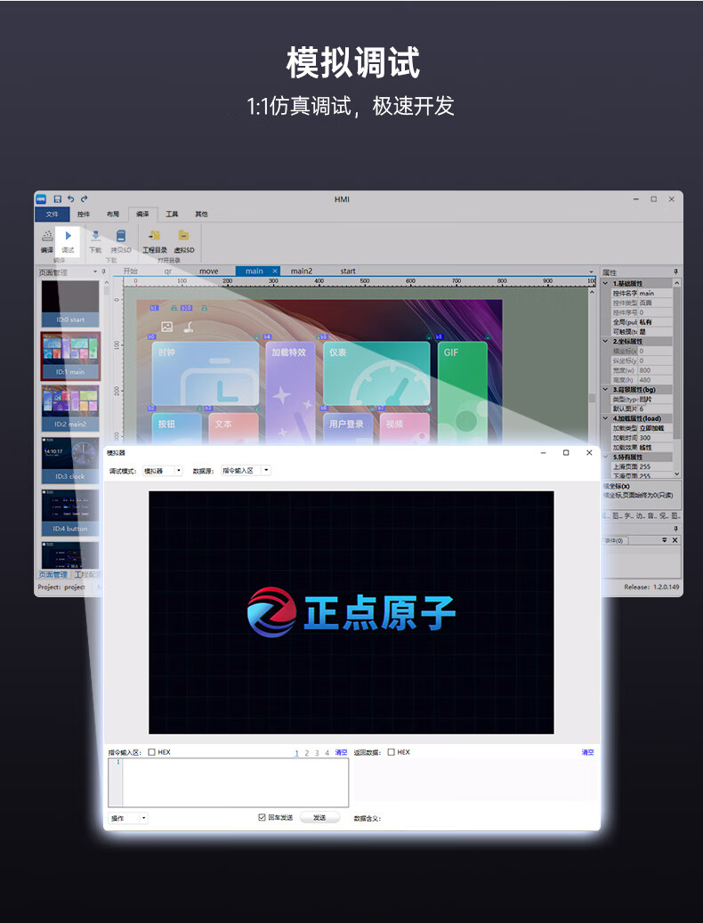
Task: Switch to the 其他 ribbon tab
Action: tap(201, 214)
